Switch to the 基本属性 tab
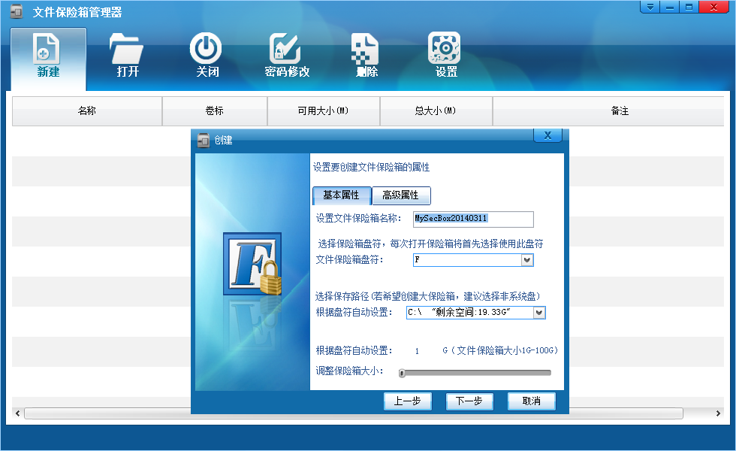736x451 pixels. pos(341,195)
